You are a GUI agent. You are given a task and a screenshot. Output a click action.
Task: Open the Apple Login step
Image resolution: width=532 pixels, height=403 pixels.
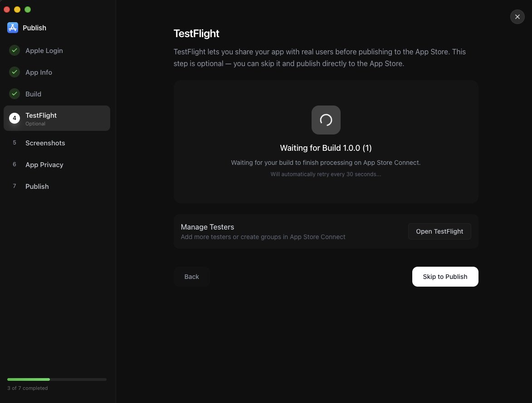pyautogui.click(x=57, y=50)
